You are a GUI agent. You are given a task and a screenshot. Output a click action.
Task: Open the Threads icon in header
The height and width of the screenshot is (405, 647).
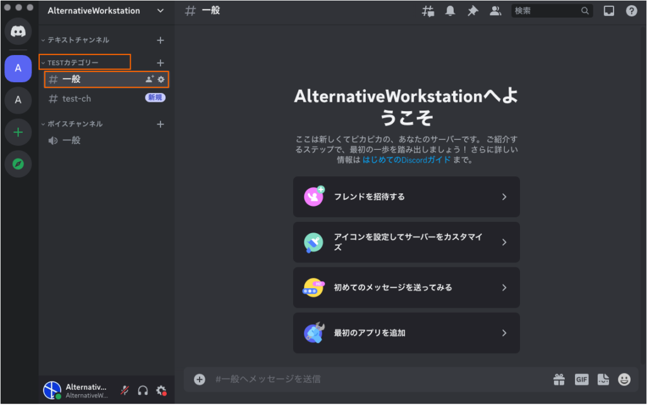(x=428, y=11)
